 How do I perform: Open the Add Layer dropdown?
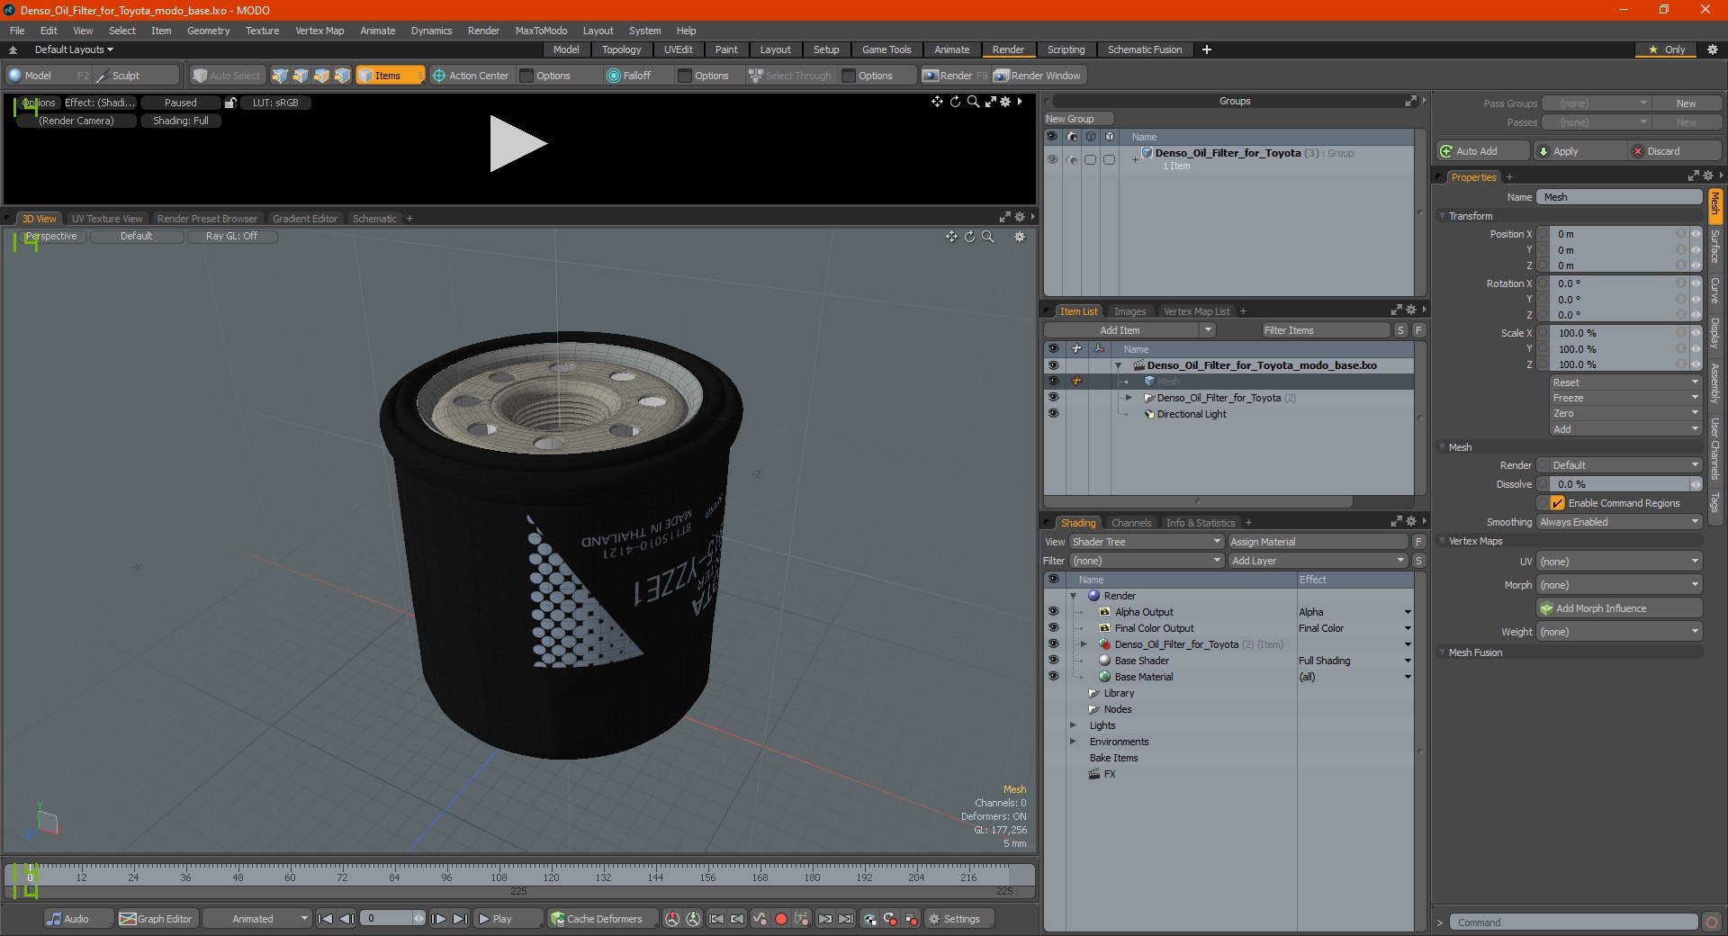[x=1318, y=561]
